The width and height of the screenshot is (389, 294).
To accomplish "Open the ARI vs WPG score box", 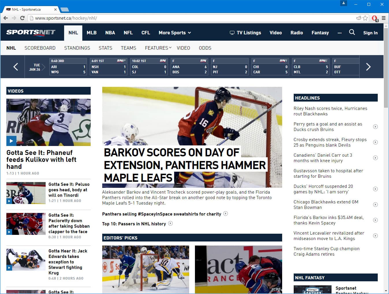I will pyautogui.click(x=68, y=67).
